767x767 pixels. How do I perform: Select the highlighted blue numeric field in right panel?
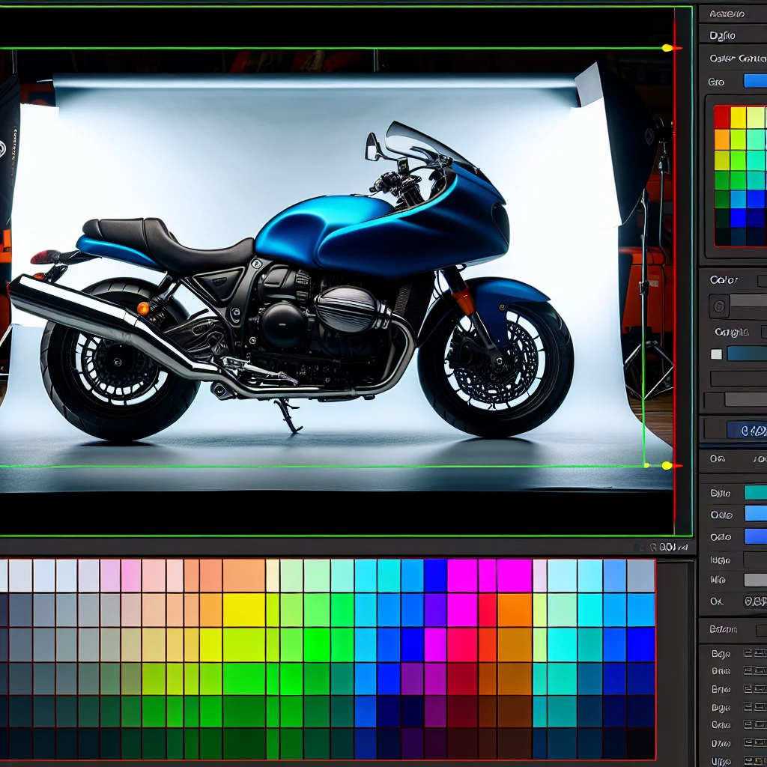click(x=747, y=430)
